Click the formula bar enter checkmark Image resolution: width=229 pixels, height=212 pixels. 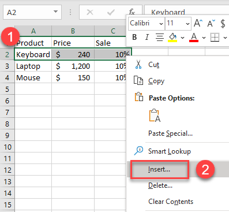point(111,13)
